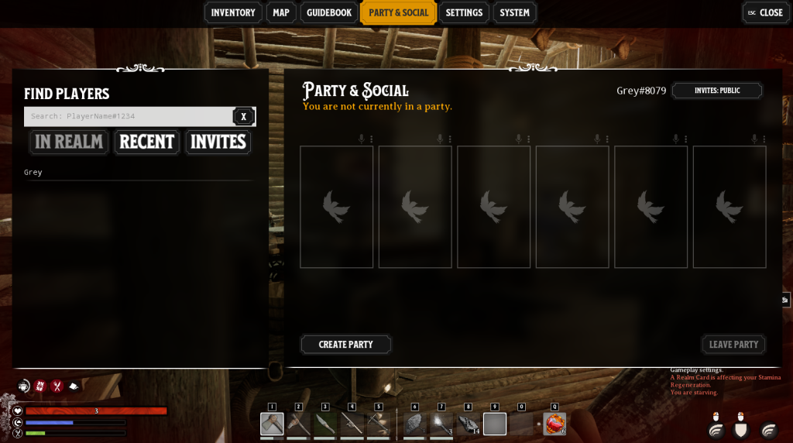Toggle microphone for the first party slot
Viewport: 793px width, 443px height.
pyautogui.click(x=362, y=139)
